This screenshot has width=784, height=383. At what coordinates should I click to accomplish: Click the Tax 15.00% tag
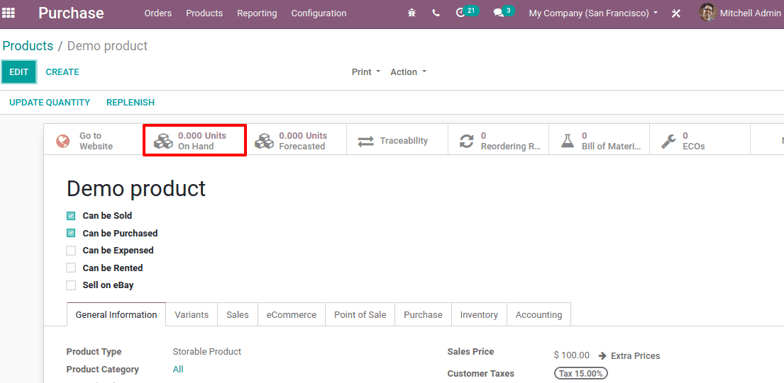[x=581, y=374]
